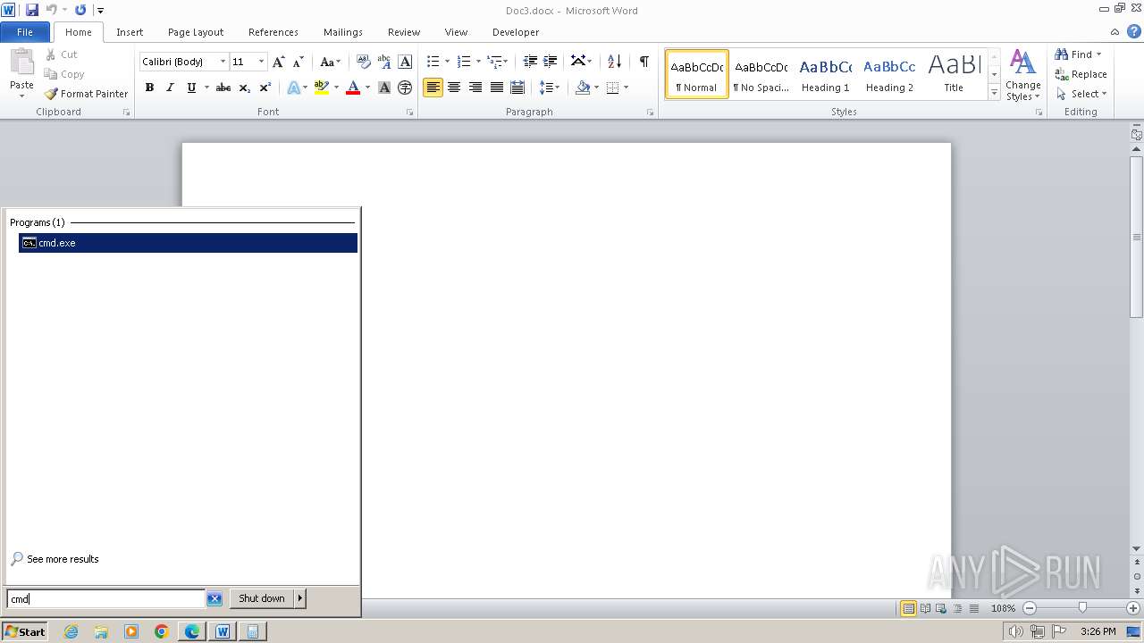Open cmd.exe from search results
This screenshot has width=1144, height=643.
tap(188, 243)
